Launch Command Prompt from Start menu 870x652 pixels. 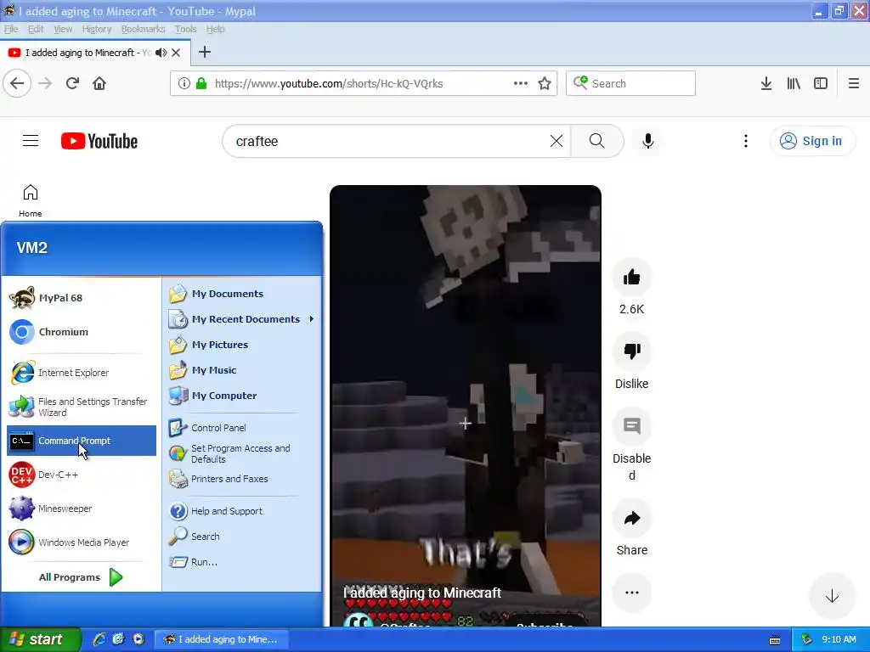[82, 441]
